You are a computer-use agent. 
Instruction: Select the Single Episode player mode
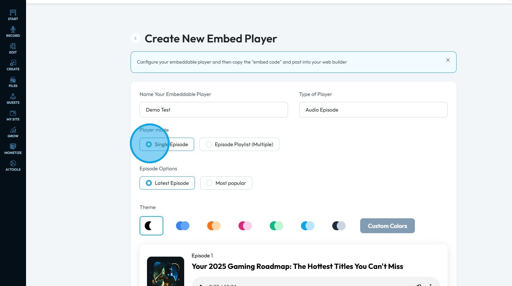coord(167,144)
